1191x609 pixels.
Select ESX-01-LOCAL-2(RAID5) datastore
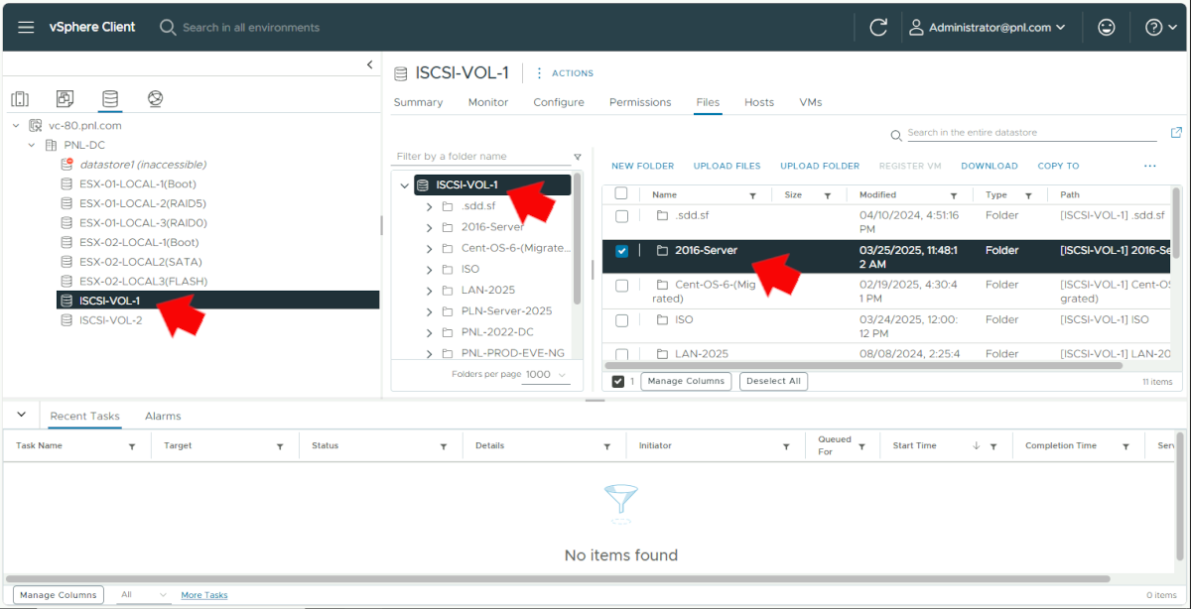[x=143, y=203]
